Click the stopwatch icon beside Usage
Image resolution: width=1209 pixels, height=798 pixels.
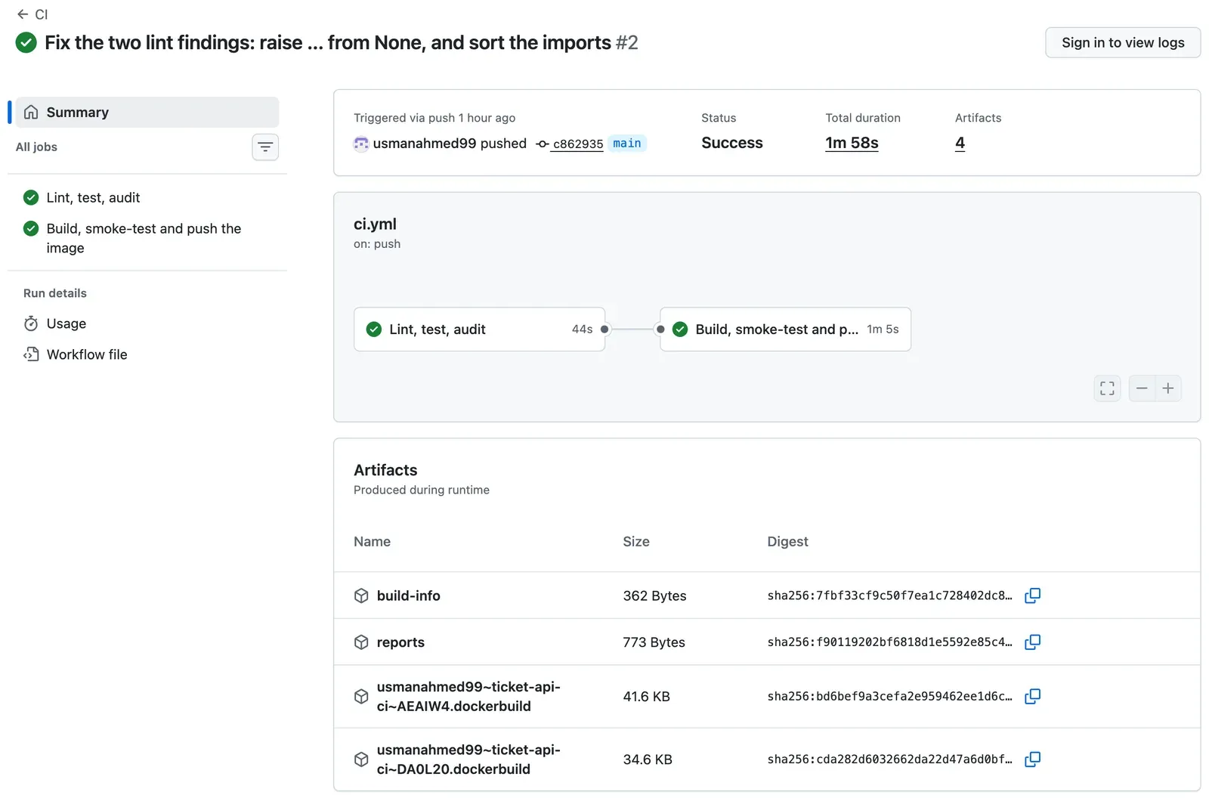point(31,323)
